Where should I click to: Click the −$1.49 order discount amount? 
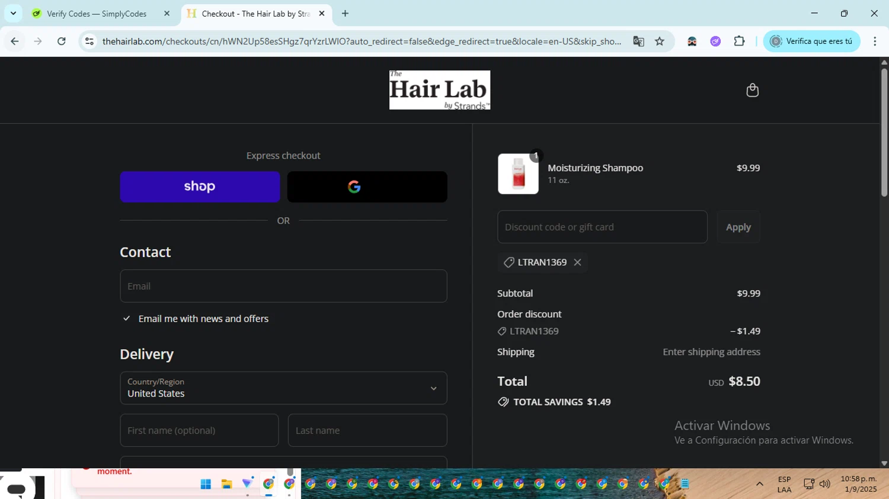(x=745, y=331)
